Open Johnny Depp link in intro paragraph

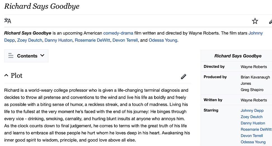tap(255, 33)
